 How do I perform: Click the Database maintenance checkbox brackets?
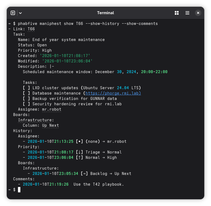(26, 93)
